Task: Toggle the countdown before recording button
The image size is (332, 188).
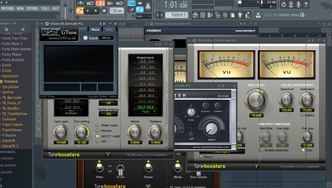Action: point(100,3)
